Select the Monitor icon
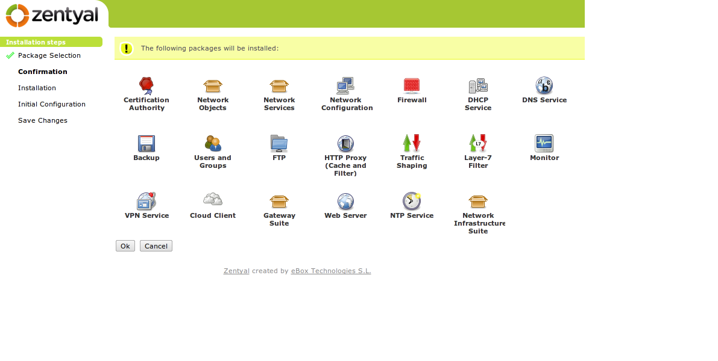The image size is (718, 361). 544,143
